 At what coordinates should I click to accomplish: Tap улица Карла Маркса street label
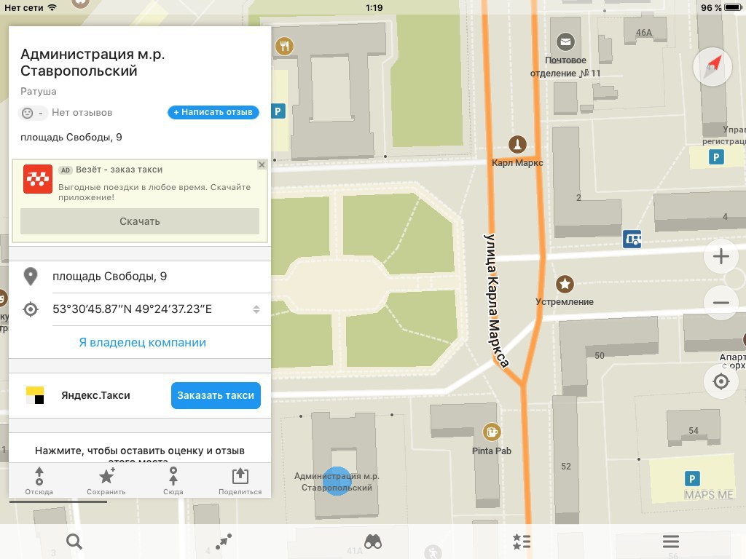click(495, 301)
